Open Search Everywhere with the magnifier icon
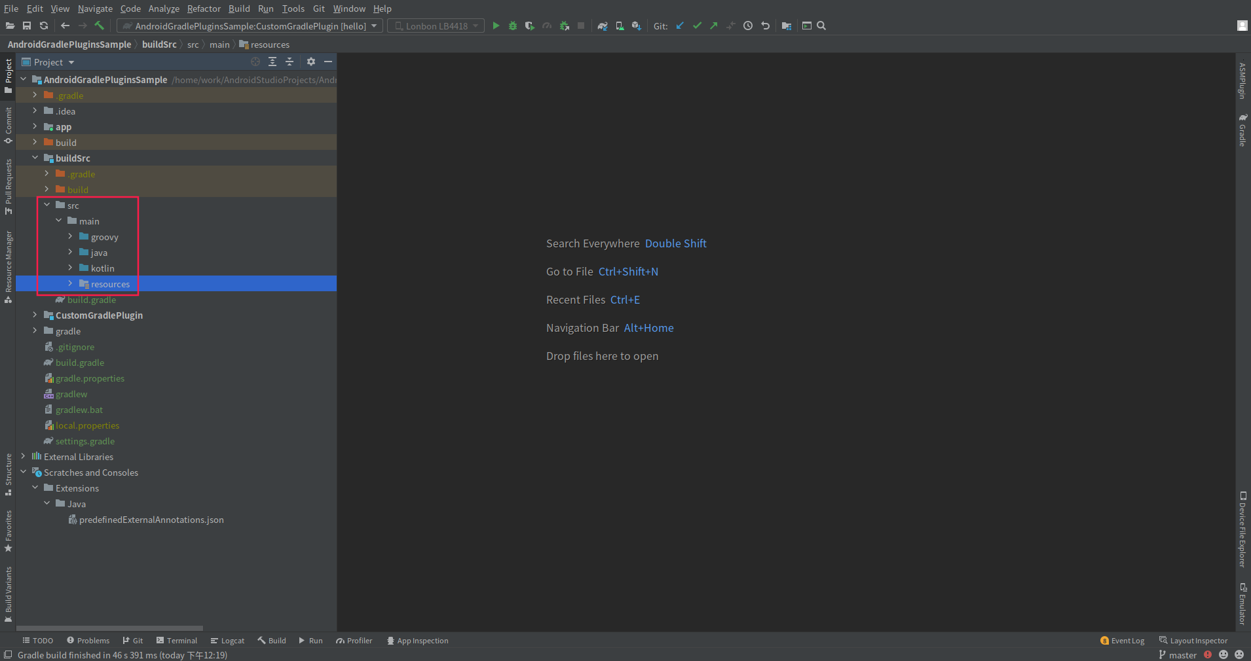Viewport: 1251px width, 661px height. (822, 26)
